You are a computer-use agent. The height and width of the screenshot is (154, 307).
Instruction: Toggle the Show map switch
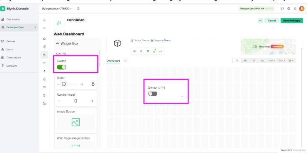click(x=255, y=47)
